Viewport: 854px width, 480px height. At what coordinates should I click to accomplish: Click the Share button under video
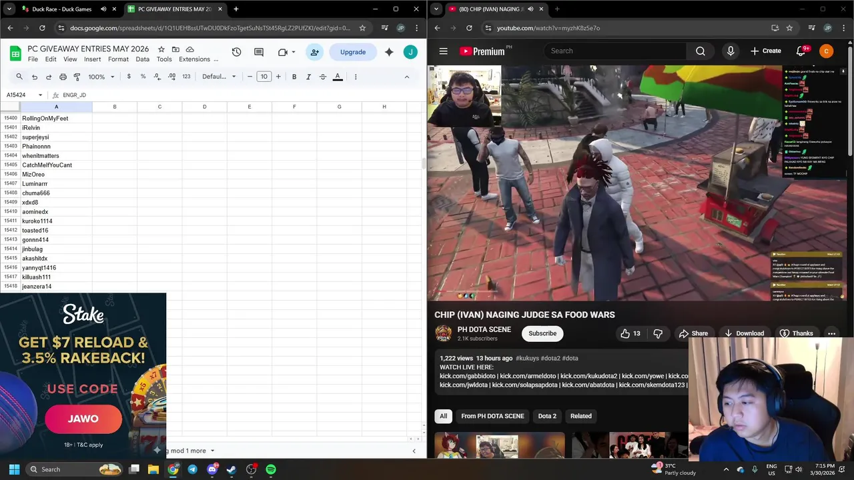point(693,333)
